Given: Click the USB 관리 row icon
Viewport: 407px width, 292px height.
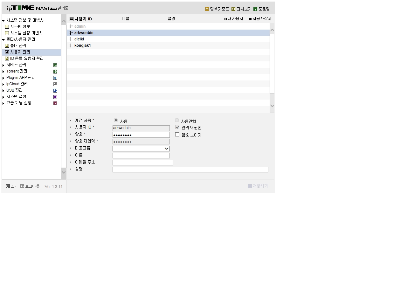Looking at the screenshot, I should coord(55,91).
